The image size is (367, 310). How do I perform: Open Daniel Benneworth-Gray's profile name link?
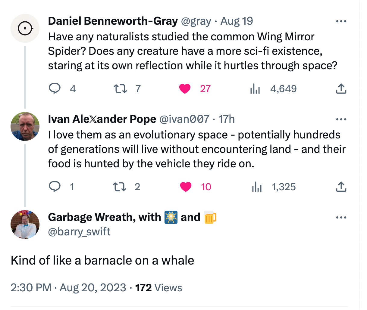(x=113, y=21)
